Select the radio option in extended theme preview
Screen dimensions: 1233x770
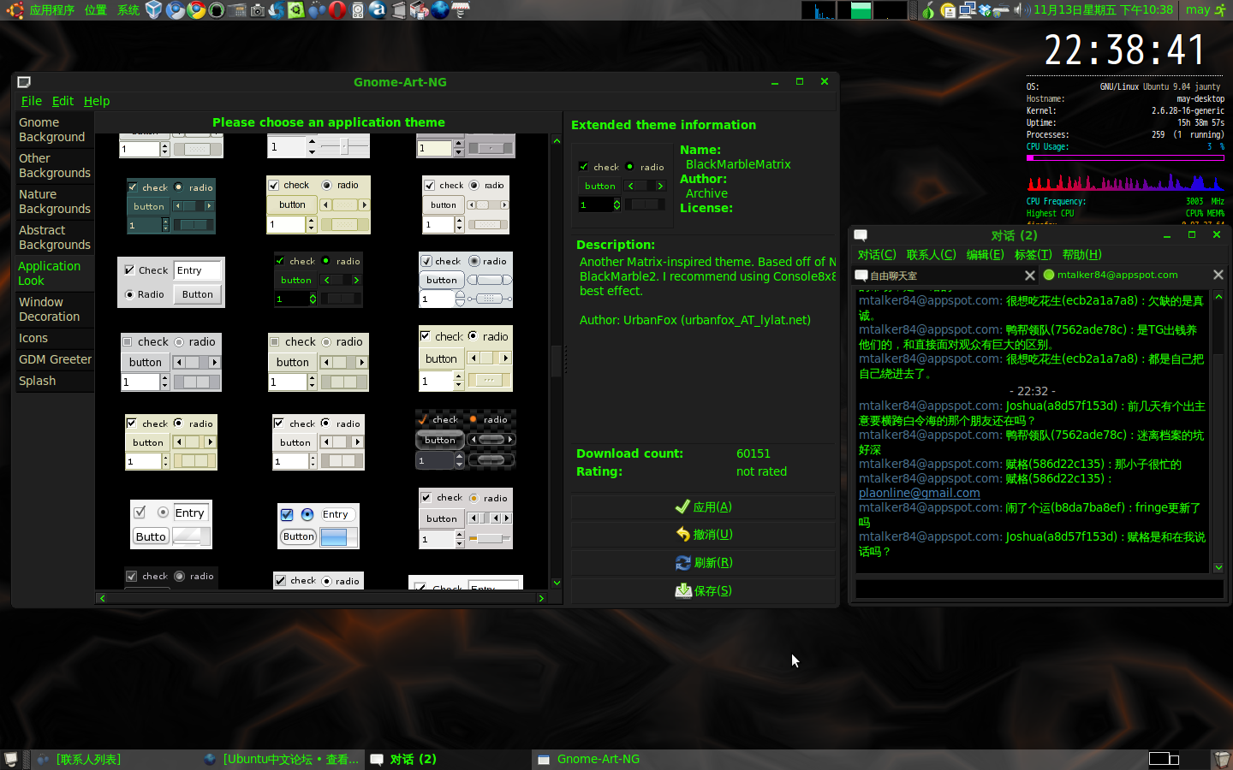tap(630, 167)
